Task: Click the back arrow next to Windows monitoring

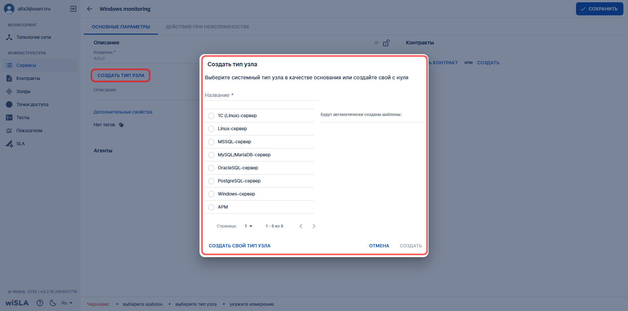Action: click(x=90, y=9)
